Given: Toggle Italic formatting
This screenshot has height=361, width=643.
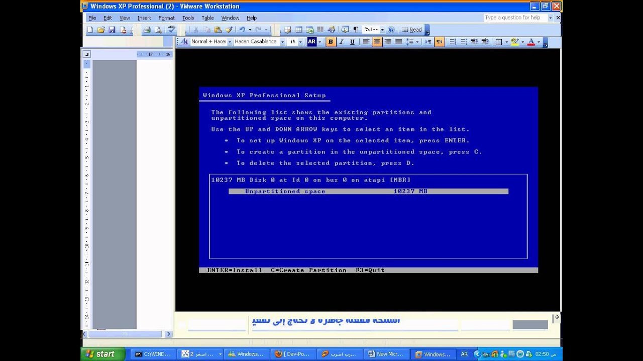Looking at the screenshot, I should click(x=342, y=42).
